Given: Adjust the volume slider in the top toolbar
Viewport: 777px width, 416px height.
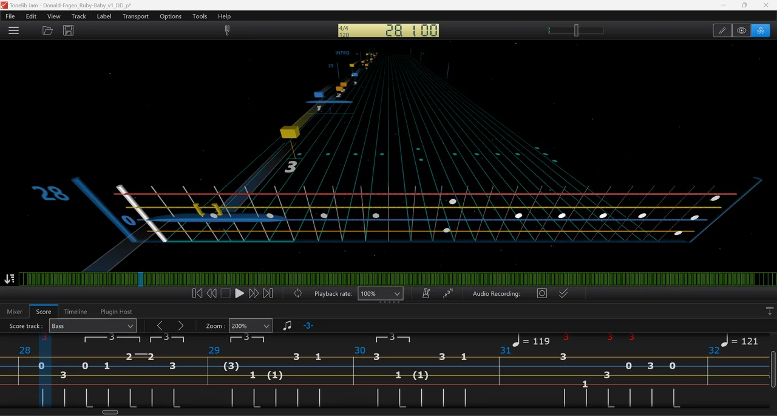Looking at the screenshot, I should (x=576, y=30).
